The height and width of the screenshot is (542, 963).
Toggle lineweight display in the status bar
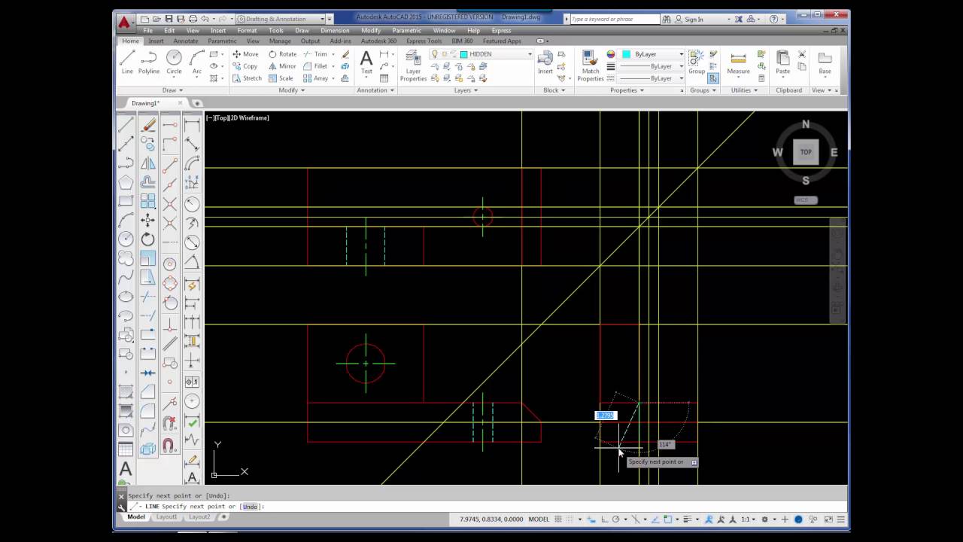pos(689,519)
